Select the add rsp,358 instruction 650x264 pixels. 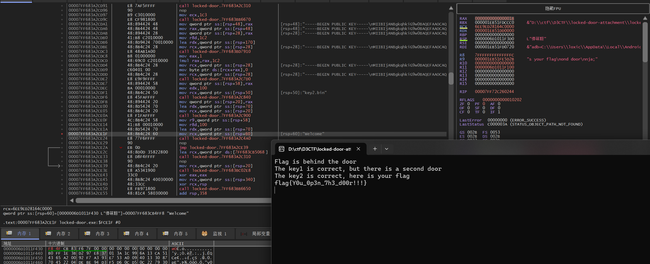pos(193,193)
